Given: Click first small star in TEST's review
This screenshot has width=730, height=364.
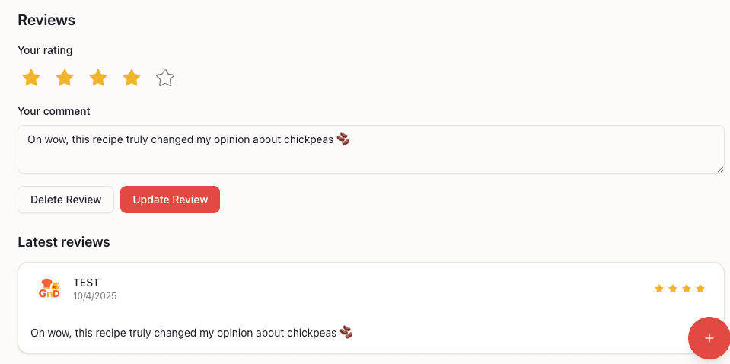Looking at the screenshot, I should [659, 289].
